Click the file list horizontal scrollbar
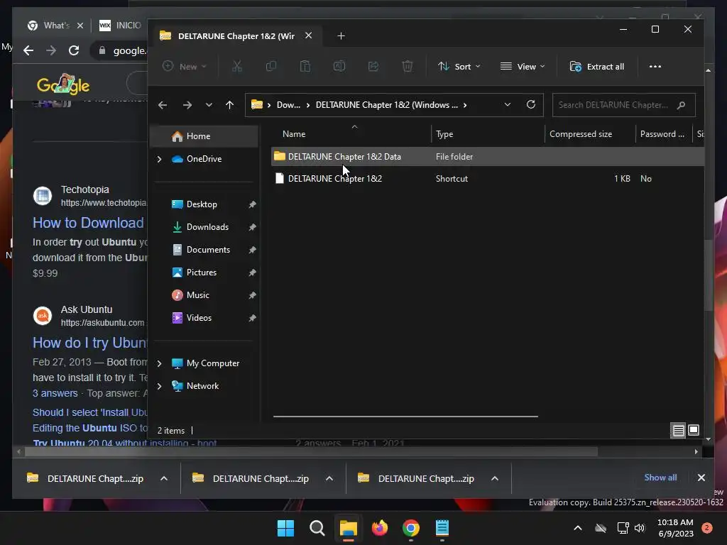The height and width of the screenshot is (545, 727). (x=405, y=417)
